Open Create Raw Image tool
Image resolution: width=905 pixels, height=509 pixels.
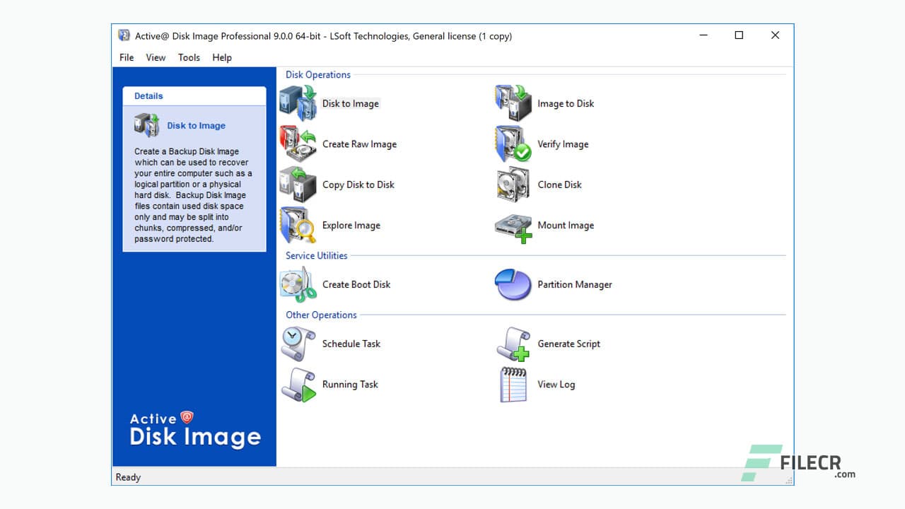(x=298, y=143)
